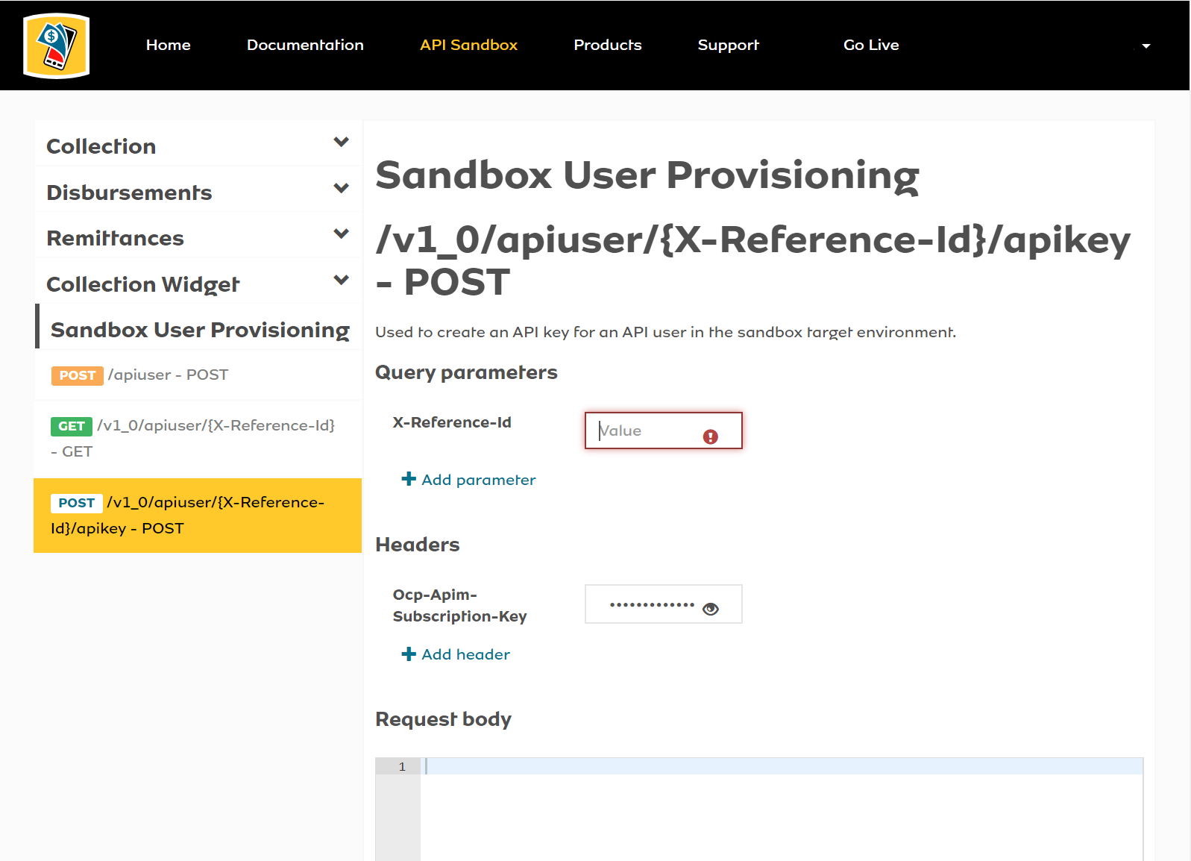
Task: Open the Support menu item
Action: pos(729,45)
